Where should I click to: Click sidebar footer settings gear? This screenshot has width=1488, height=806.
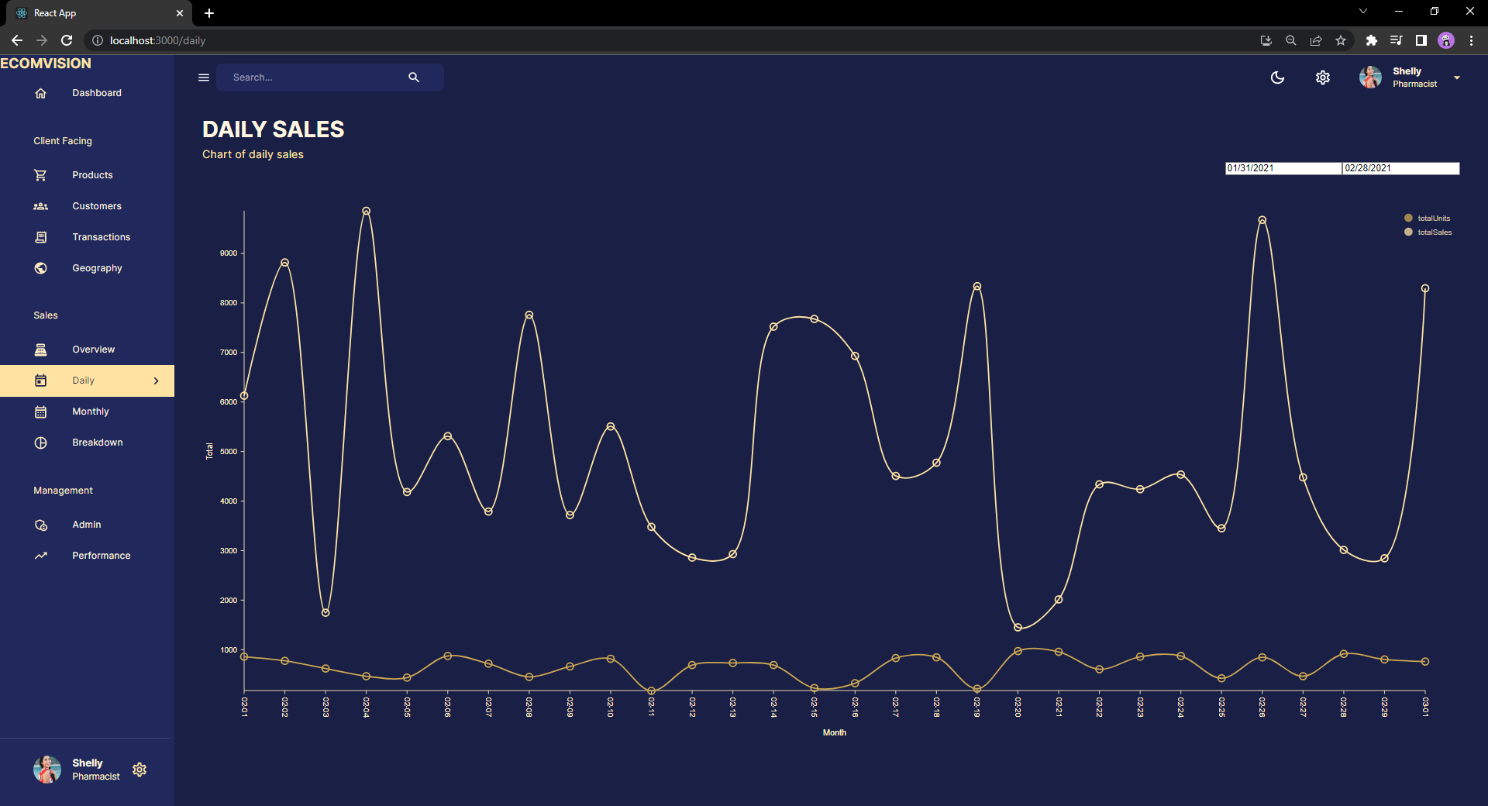[x=139, y=770]
